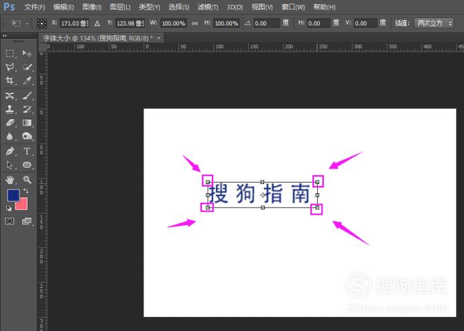Select the Move tool
Viewport: 464px width, 331px height.
click(x=27, y=53)
